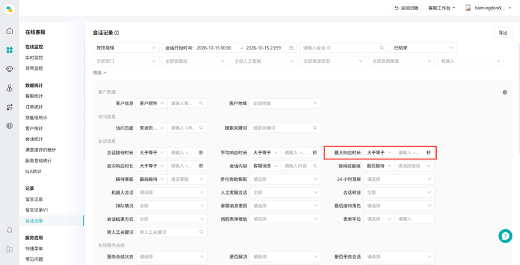The height and width of the screenshot is (265, 520).
Task: Click the 请输入会话 ID input field
Action: click(343, 48)
